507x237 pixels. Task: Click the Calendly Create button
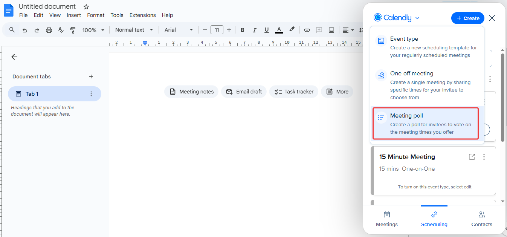tap(467, 18)
